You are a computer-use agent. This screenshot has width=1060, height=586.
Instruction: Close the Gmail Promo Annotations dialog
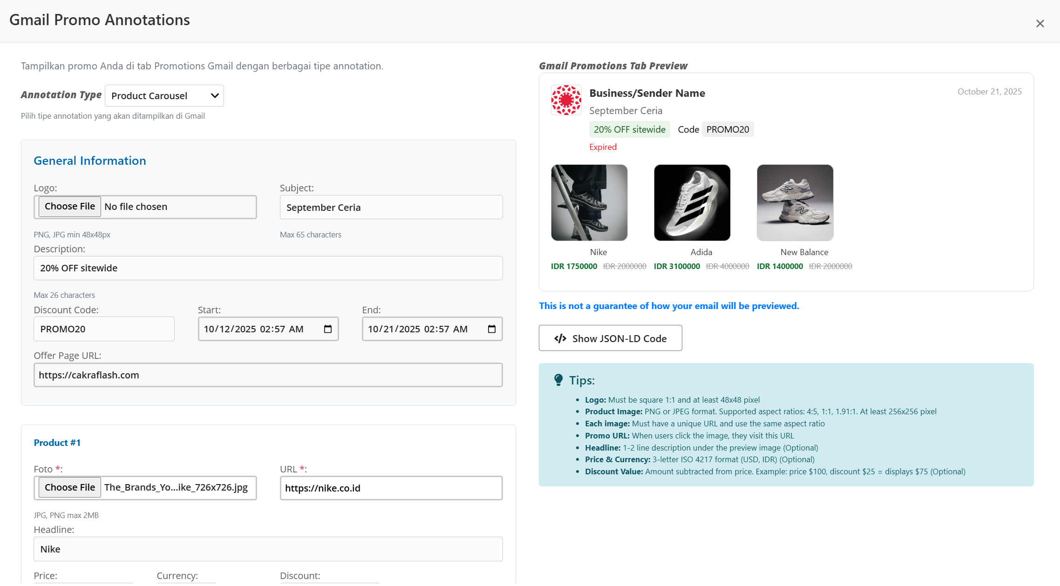[1040, 24]
